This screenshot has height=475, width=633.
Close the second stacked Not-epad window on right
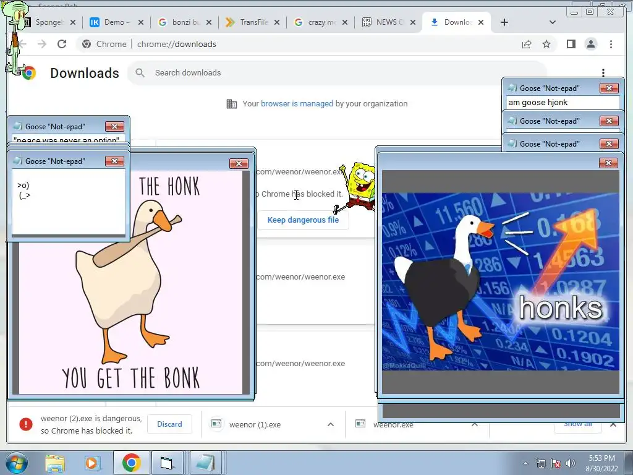[609, 121]
